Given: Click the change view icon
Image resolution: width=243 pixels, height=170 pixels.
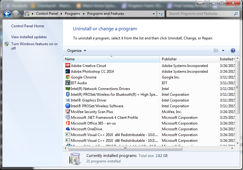Looking at the screenshot, I should 216,51.
